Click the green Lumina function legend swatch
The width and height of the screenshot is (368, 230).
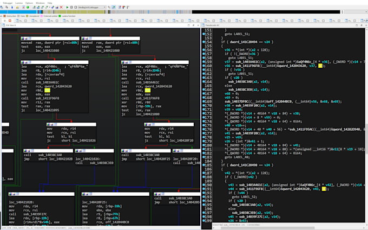[60, 16]
